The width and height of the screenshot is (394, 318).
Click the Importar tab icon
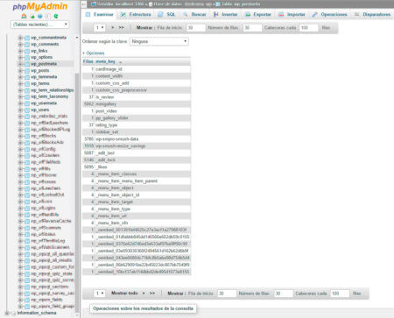click(281, 14)
